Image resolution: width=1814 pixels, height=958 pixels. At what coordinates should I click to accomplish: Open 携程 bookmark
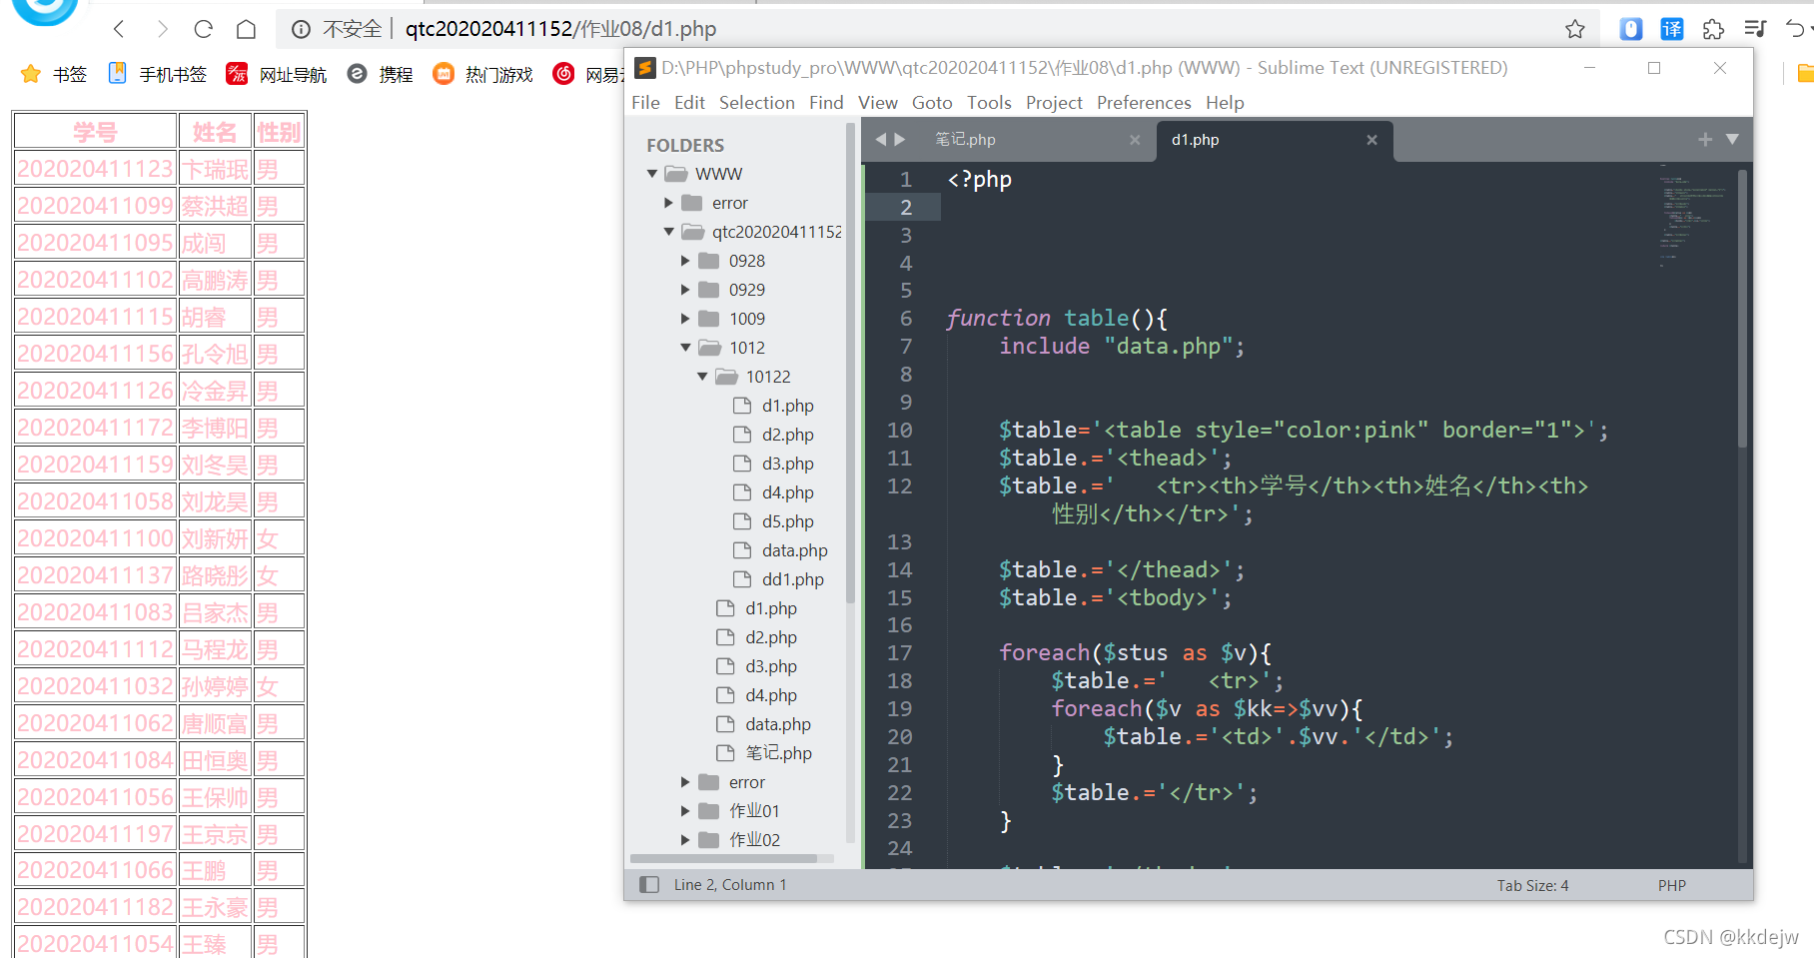[x=380, y=74]
